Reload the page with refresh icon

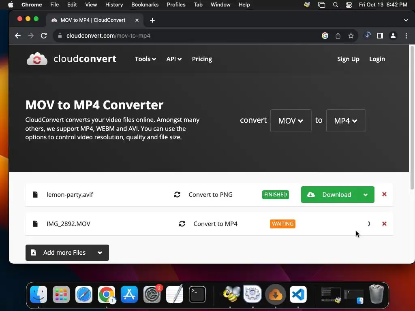44,36
